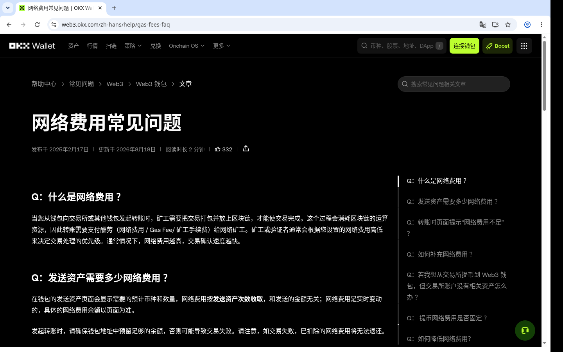Open the 行情 nav item
Viewport: 563px width, 352px height.
(x=92, y=46)
